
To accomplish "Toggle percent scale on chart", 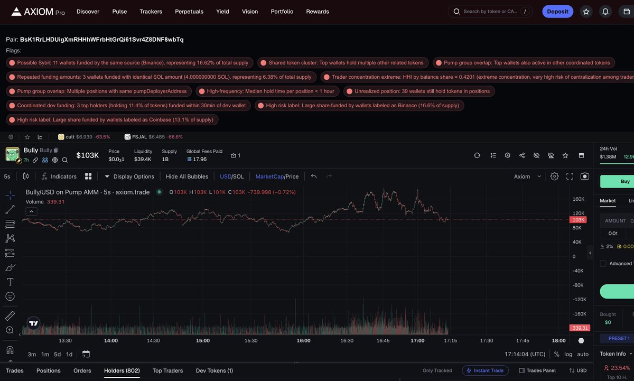I will click(556, 354).
